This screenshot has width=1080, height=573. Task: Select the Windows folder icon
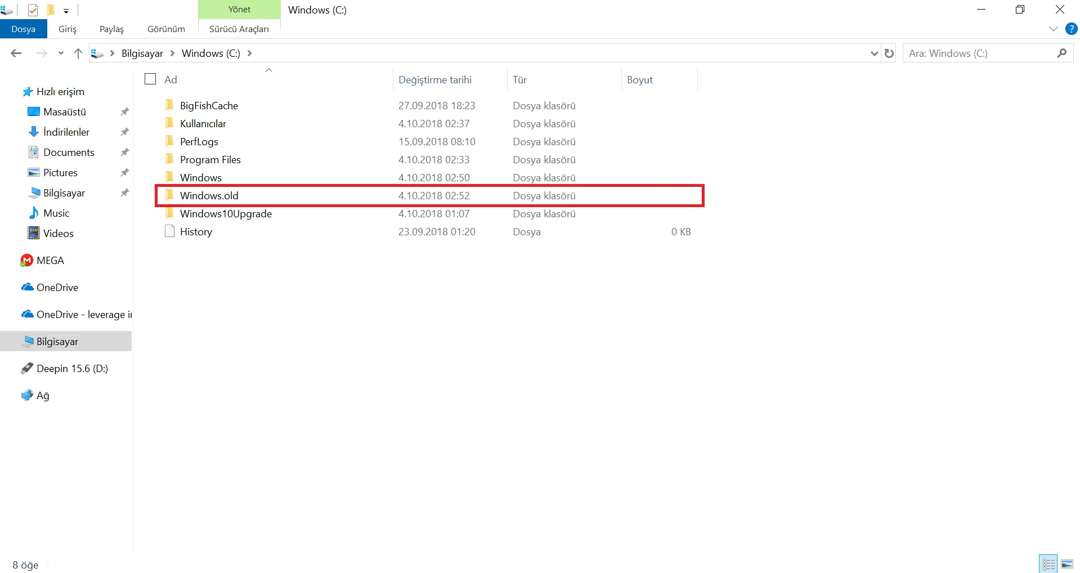point(169,177)
